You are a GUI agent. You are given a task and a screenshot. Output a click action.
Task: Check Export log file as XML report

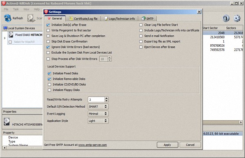pyautogui.click(x=141, y=41)
